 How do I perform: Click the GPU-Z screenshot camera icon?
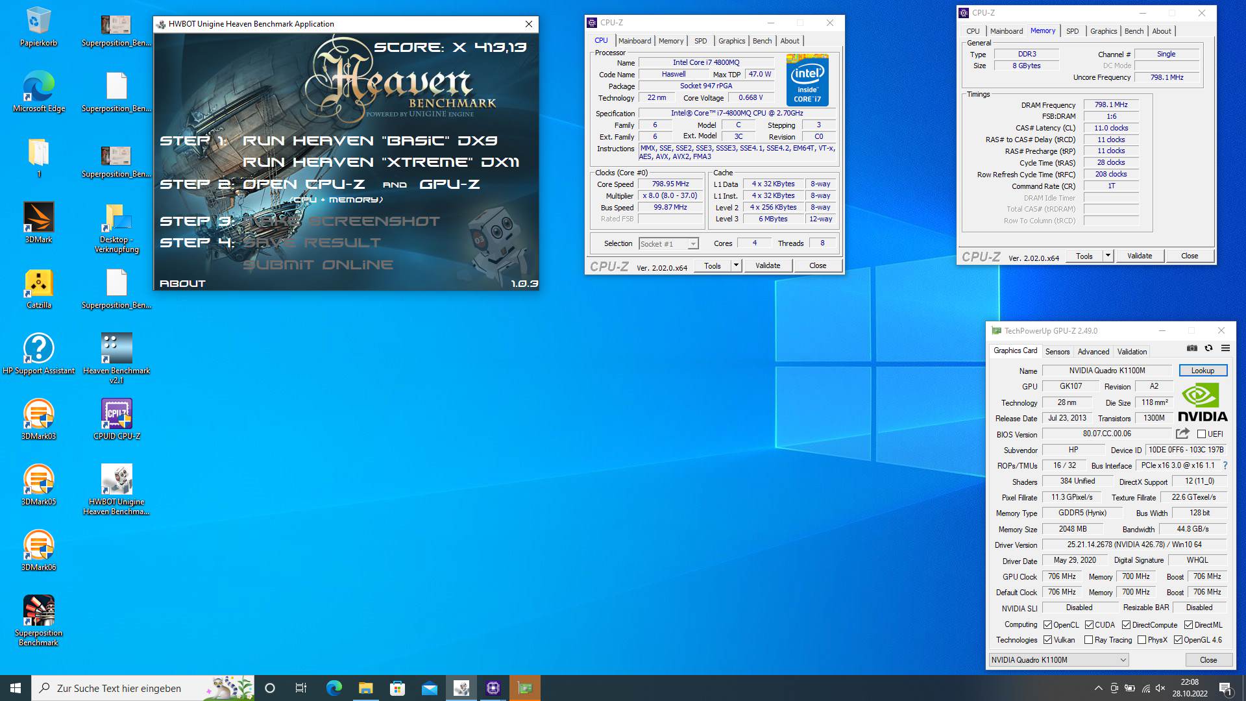click(1192, 349)
